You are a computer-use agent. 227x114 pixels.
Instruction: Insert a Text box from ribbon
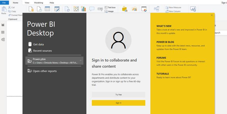[x=110, y=7]
